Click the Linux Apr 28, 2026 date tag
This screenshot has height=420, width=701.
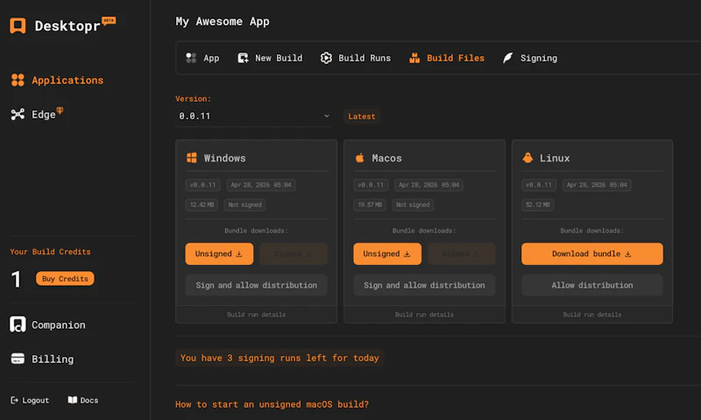click(x=597, y=185)
